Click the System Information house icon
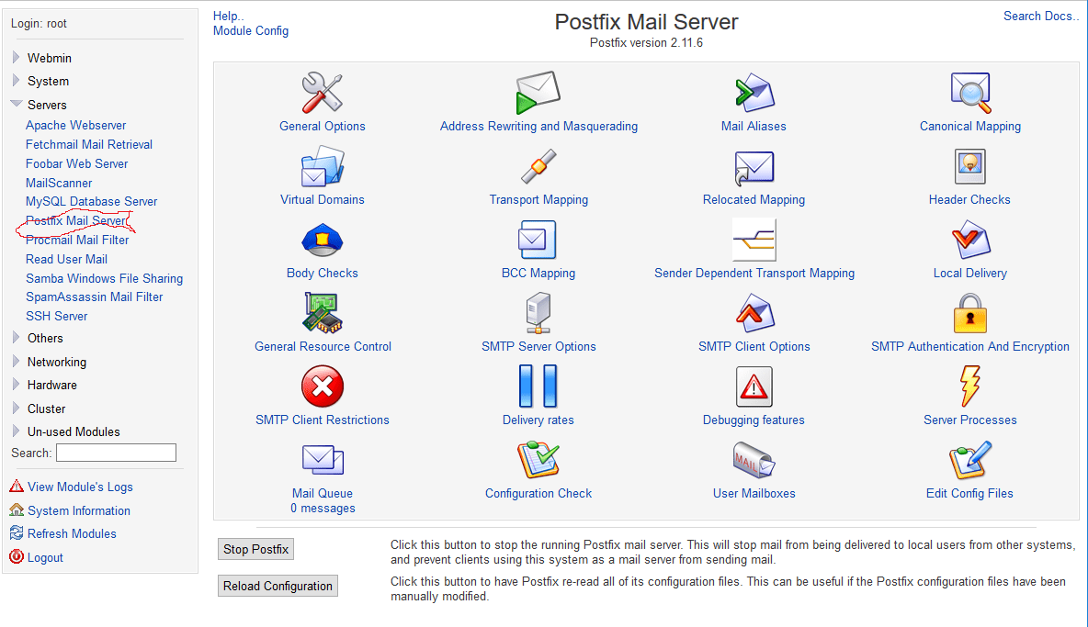This screenshot has height=627, width=1088. pyautogui.click(x=17, y=509)
